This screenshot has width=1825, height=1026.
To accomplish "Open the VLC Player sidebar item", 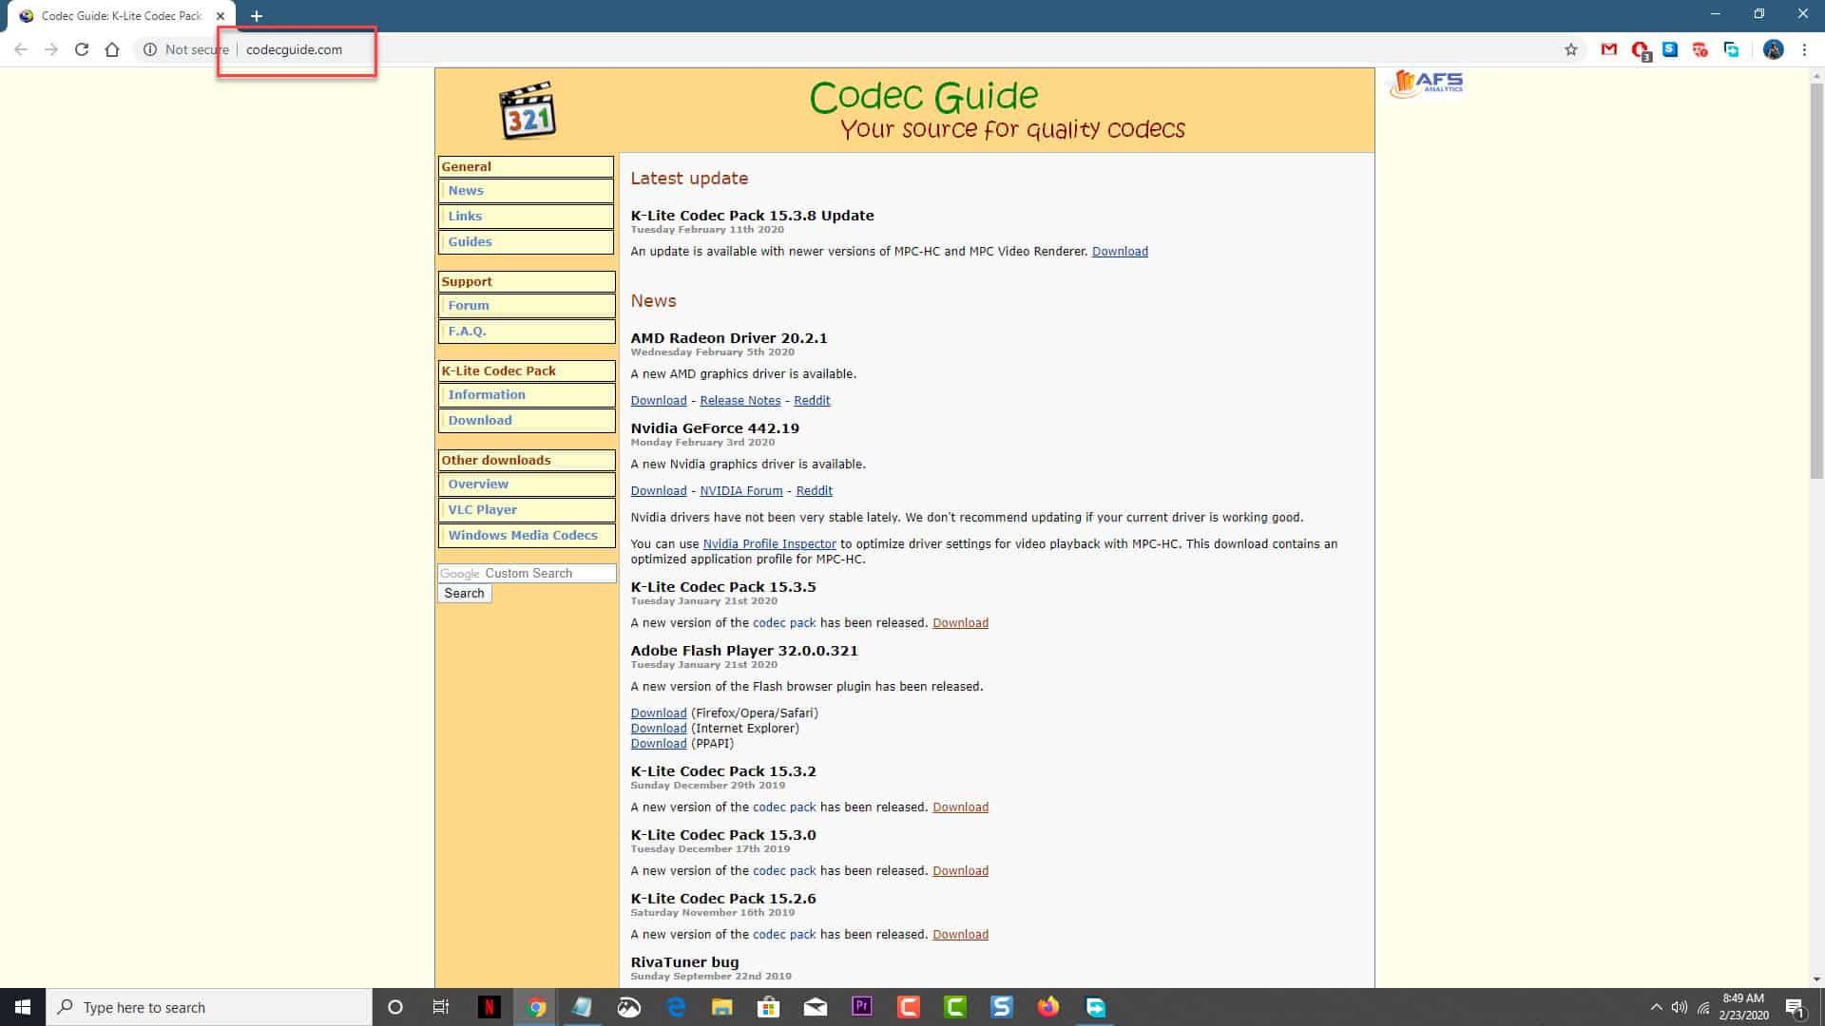I will click(526, 510).
